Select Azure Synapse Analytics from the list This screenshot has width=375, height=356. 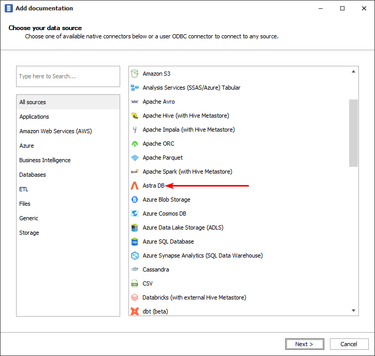tap(203, 255)
